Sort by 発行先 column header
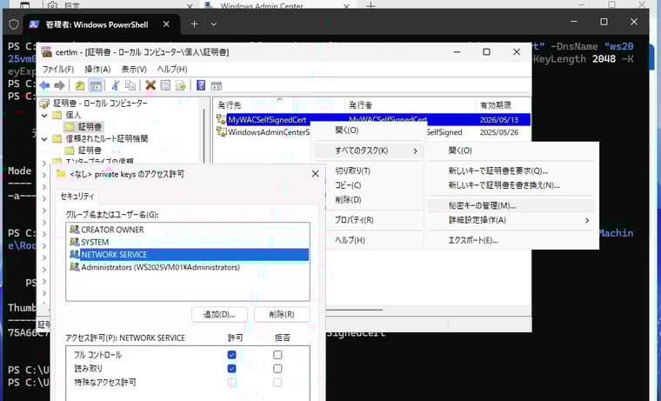This screenshot has height=401, width=661. 278,105
